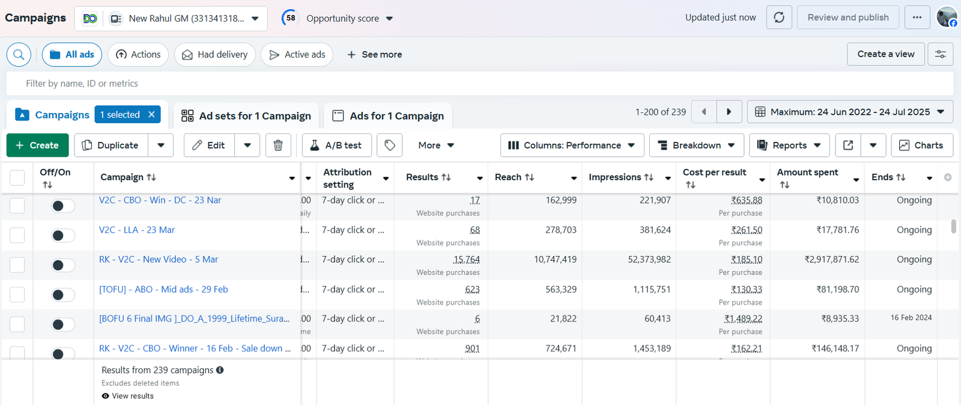Delete selection with the trash icon
The height and width of the screenshot is (405, 961).
pyautogui.click(x=278, y=145)
